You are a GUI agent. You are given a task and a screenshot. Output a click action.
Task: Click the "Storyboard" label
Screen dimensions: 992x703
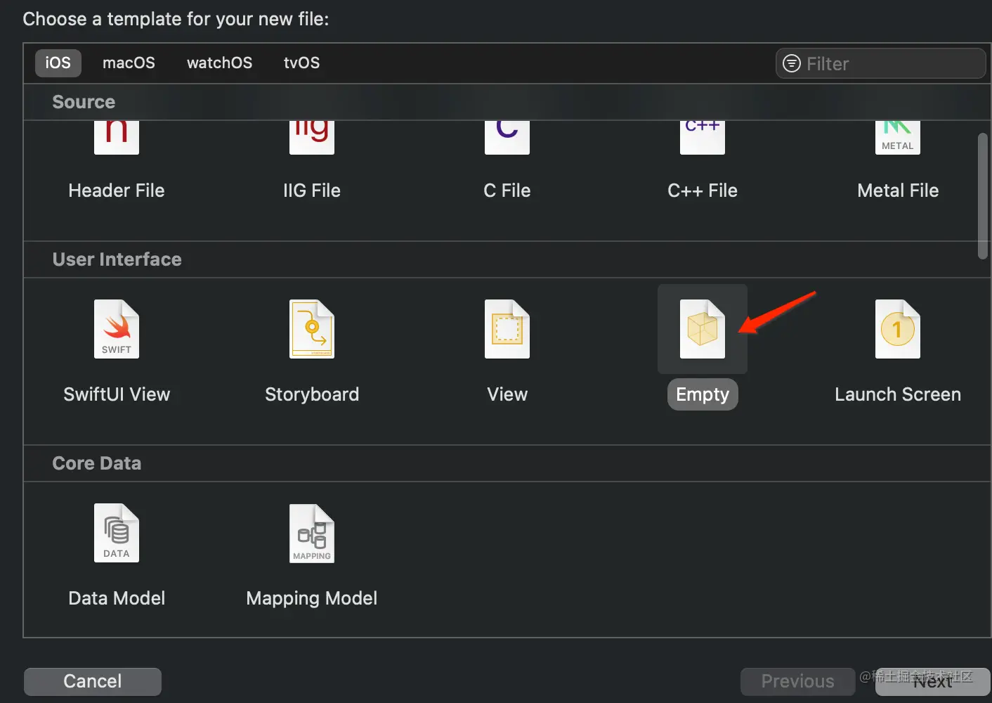312,394
